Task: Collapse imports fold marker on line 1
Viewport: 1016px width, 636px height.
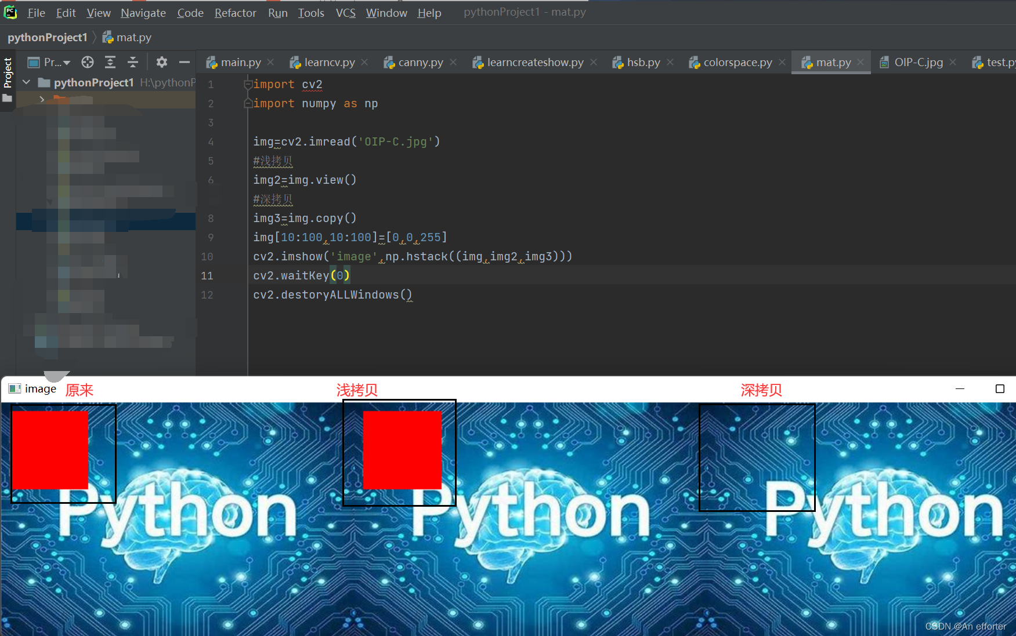Action: pos(248,85)
